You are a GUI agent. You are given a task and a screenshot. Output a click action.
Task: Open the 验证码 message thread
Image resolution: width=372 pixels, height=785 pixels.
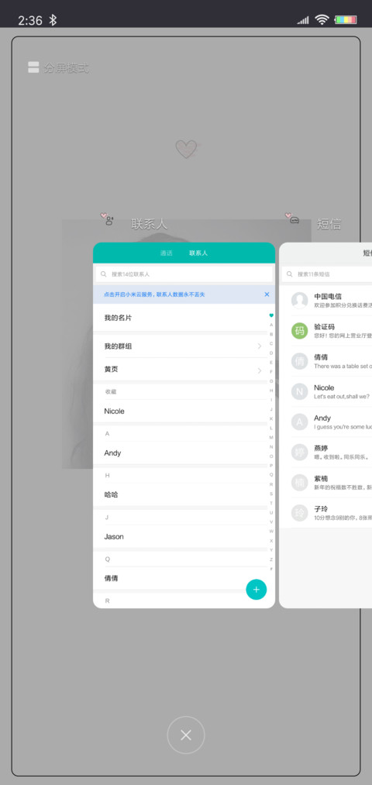click(325, 330)
